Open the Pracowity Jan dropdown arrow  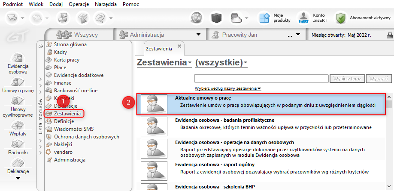pyautogui.click(x=298, y=35)
